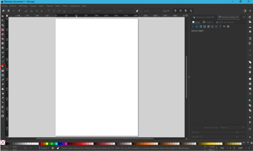Select the Bezier Pen tool
Screen dimensions: 253x151
click(x=3, y=52)
